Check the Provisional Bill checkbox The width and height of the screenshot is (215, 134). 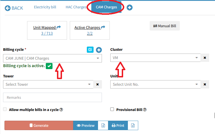[112, 109]
